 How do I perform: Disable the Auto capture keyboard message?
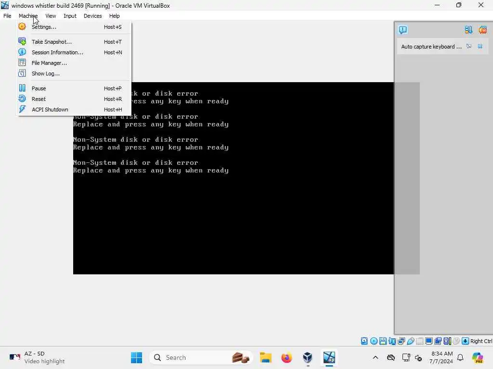pyautogui.click(x=469, y=47)
